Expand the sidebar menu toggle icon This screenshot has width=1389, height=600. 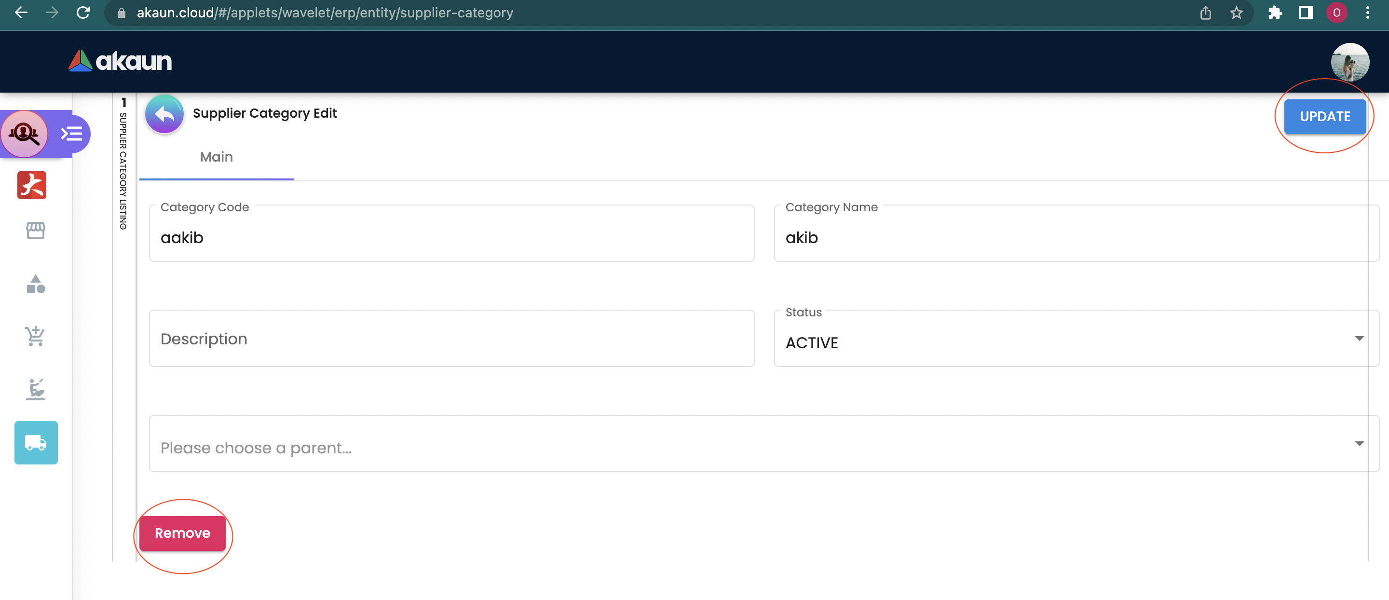click(x=72, y=134)
